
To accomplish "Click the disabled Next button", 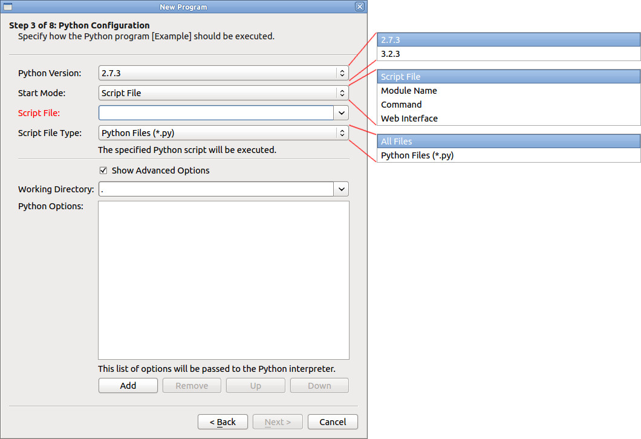I will (278, 422).
